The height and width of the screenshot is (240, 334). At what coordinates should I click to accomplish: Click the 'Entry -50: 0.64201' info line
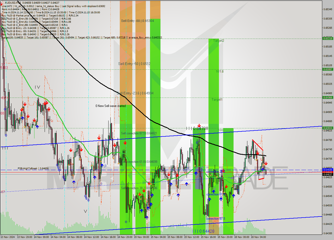point(35,31)
